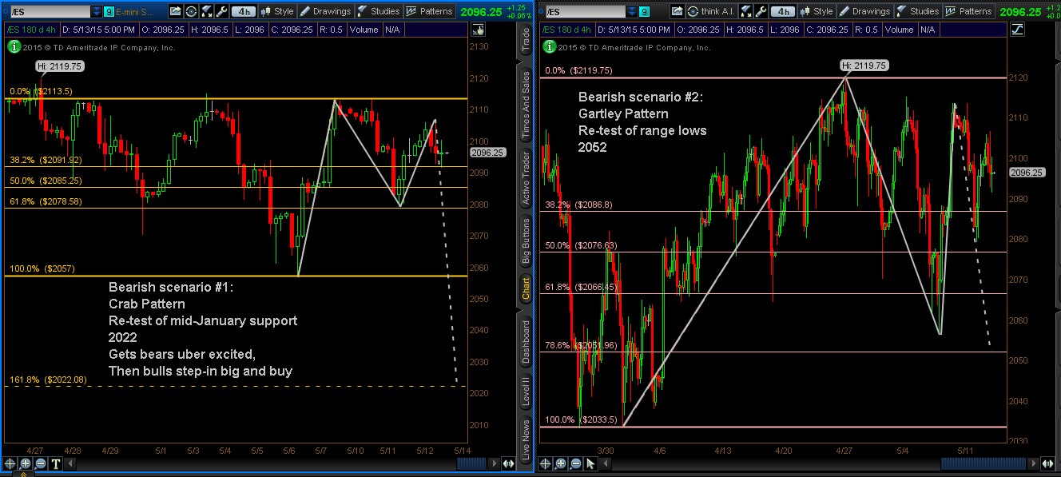The image size is (1061, 477).
Task: Click the think A.I. gear icon
Action: (693, 12)
